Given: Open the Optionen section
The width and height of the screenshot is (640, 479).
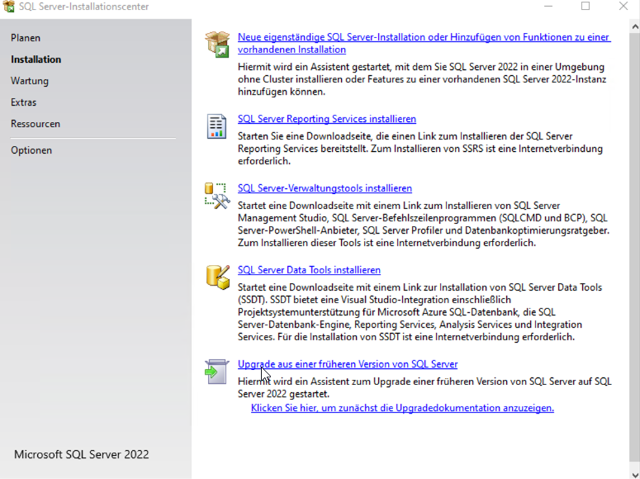Looking at the screenshot, I should click(31, 150).
